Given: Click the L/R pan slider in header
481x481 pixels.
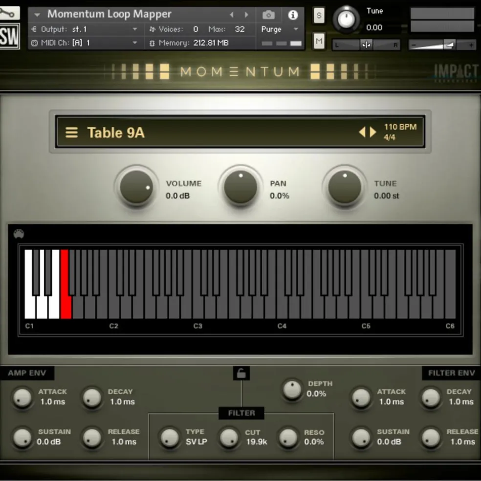Looking at the screenshot, I should pyautogui.click(x=366, y=45).
